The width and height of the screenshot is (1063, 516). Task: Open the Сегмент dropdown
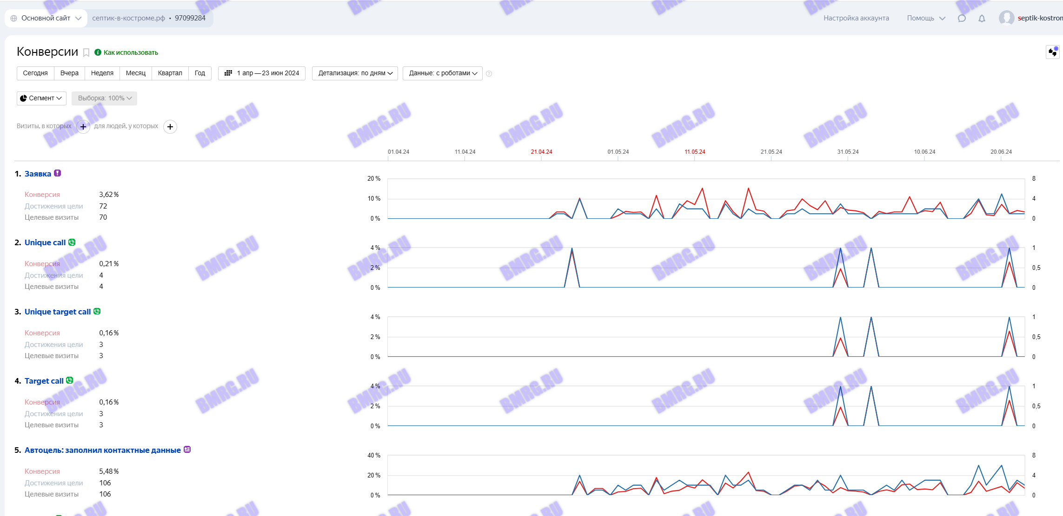point(41,98)
